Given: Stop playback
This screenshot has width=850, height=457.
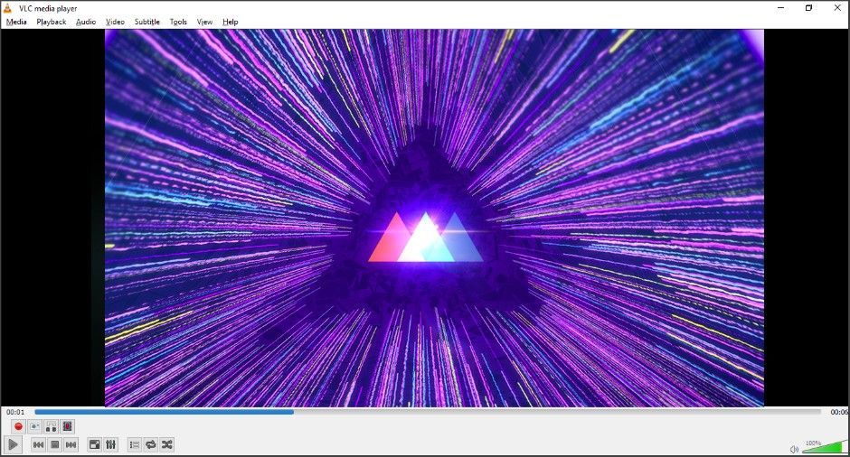Looking at the screenshot, I should pyautogui.click(x=54, y=445).
